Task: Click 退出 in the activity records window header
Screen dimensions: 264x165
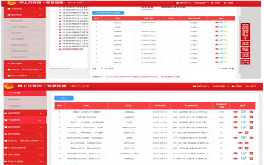Action: click(251, 86)
